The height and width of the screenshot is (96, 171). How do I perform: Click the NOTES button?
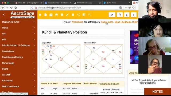coord(158,91)
